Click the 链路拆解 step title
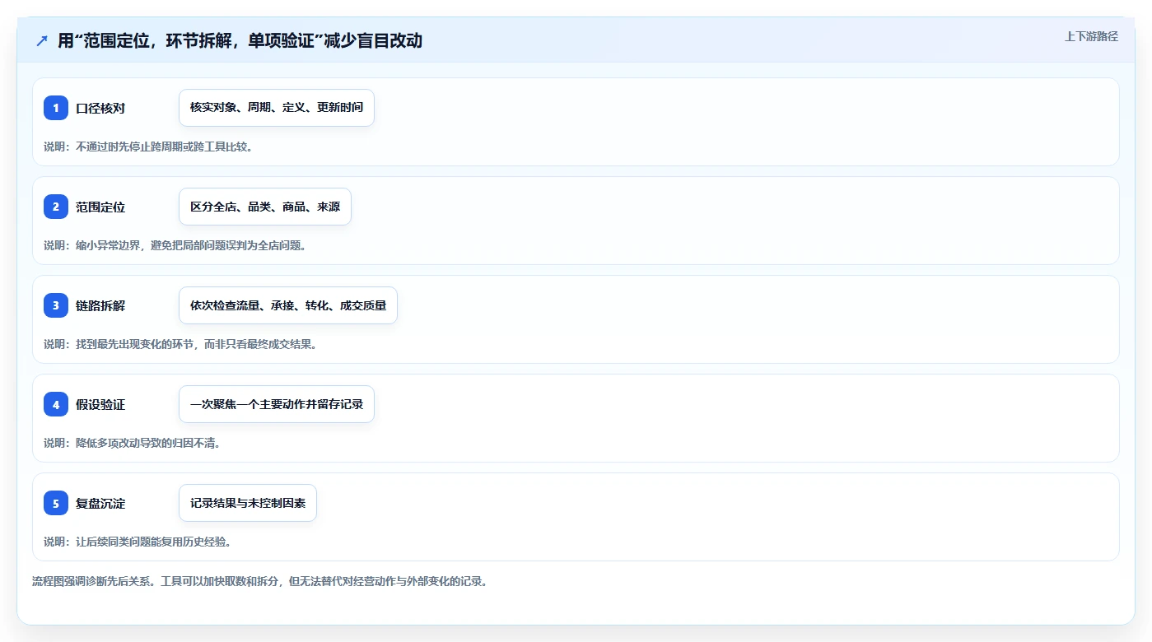 click(x=100, y=305)
